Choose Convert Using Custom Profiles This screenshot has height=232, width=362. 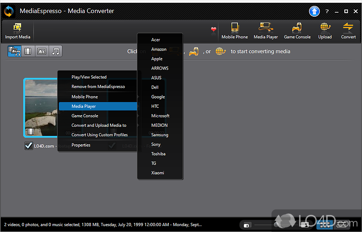coord(98,135)
